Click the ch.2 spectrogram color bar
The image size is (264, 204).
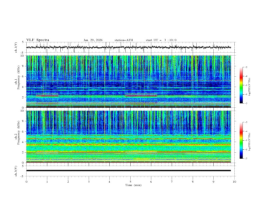[241, 140]
